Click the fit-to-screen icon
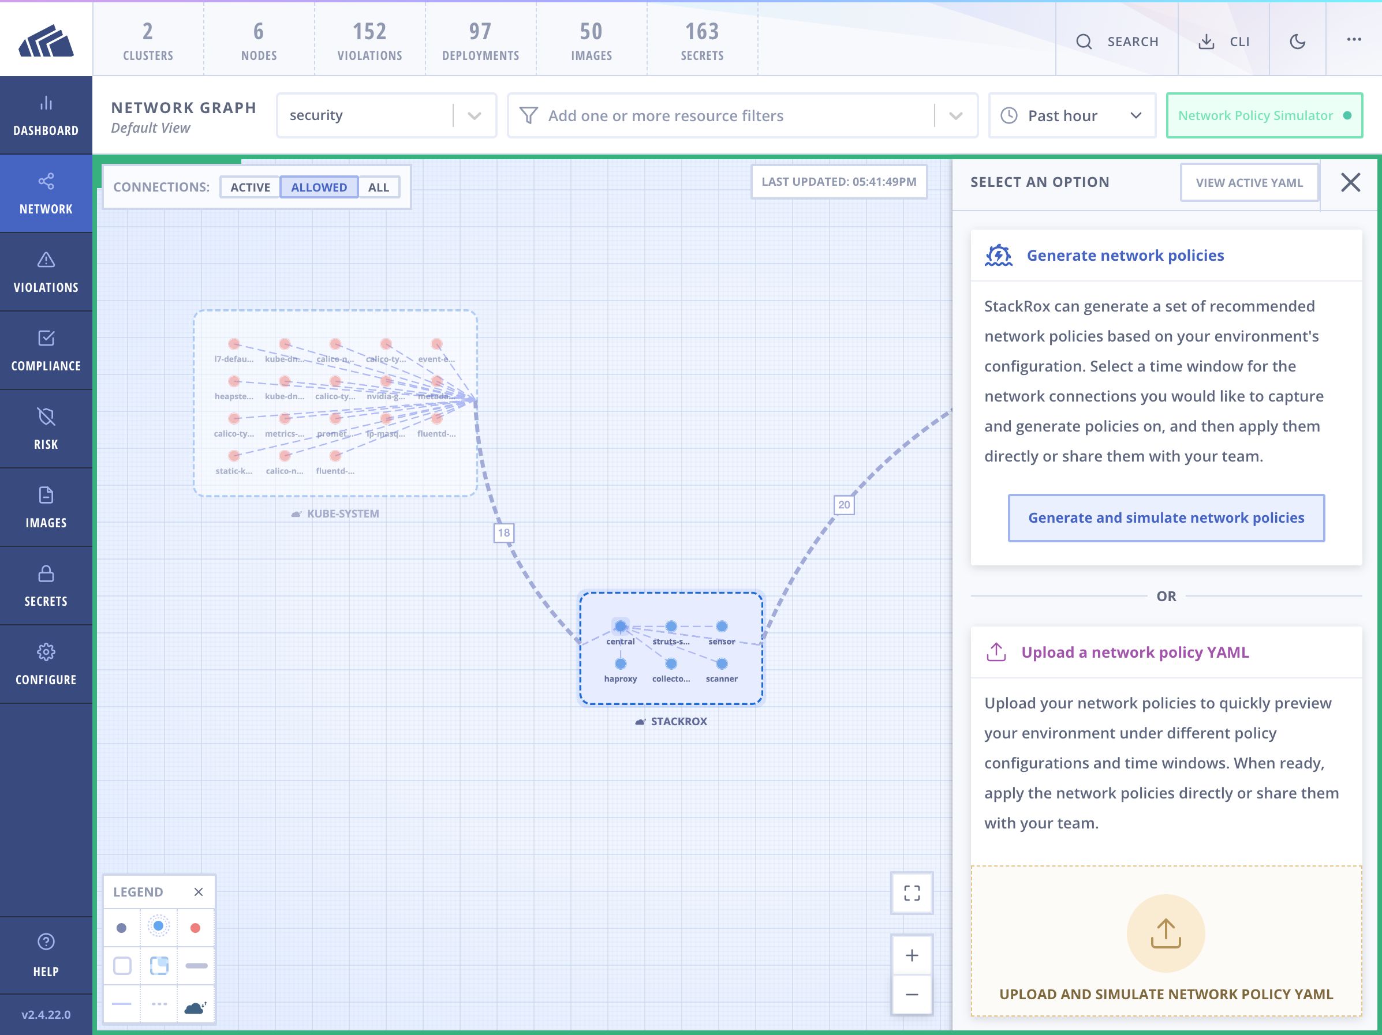1382x1035 pixels. (912, 892)
